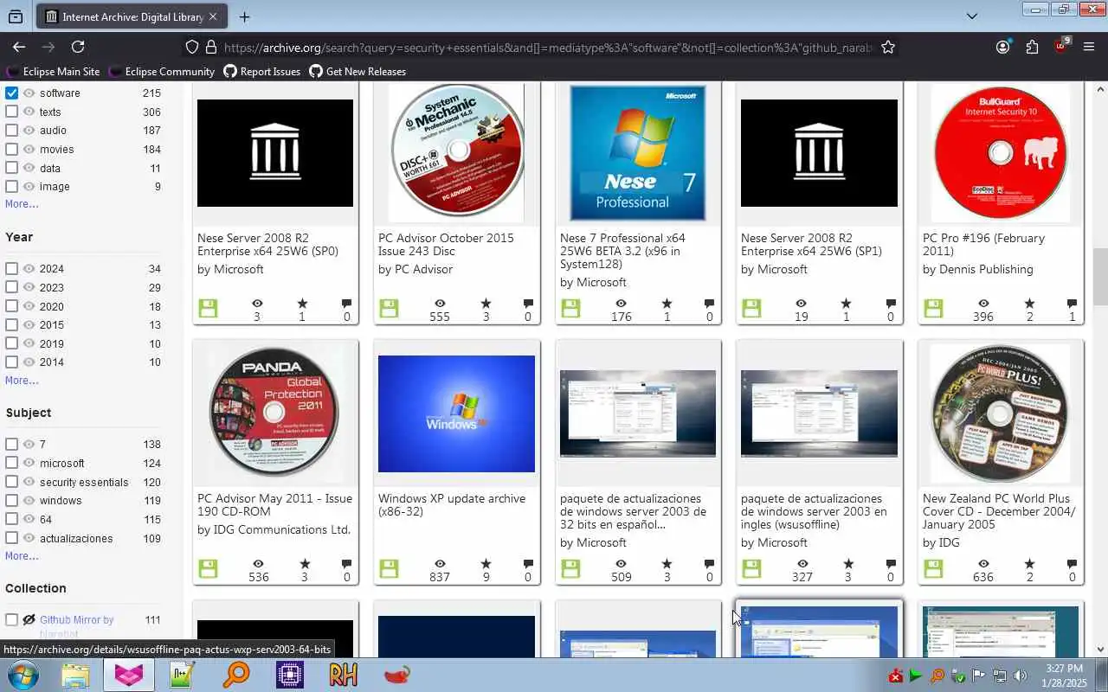This screenshot has width=1108, height=692.
Task: Open Nese 7 Professional x64 BETA 3.2 link
Action: click(622, 251)
